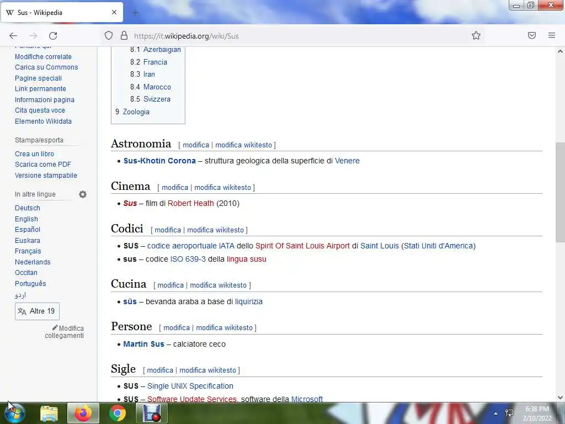
Task: Switch to Português language version
Action: [x=30, y=284]
